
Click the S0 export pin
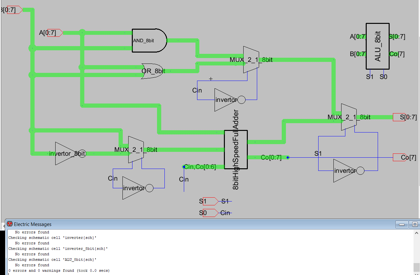pos(210,213)
